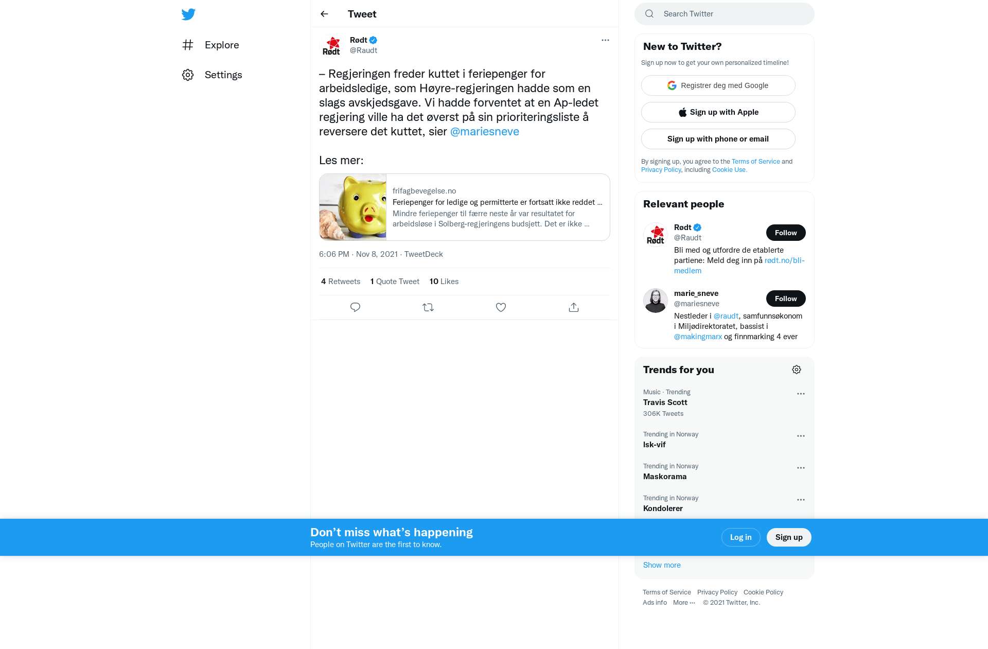Open more options for Maskorama trend

801,468
